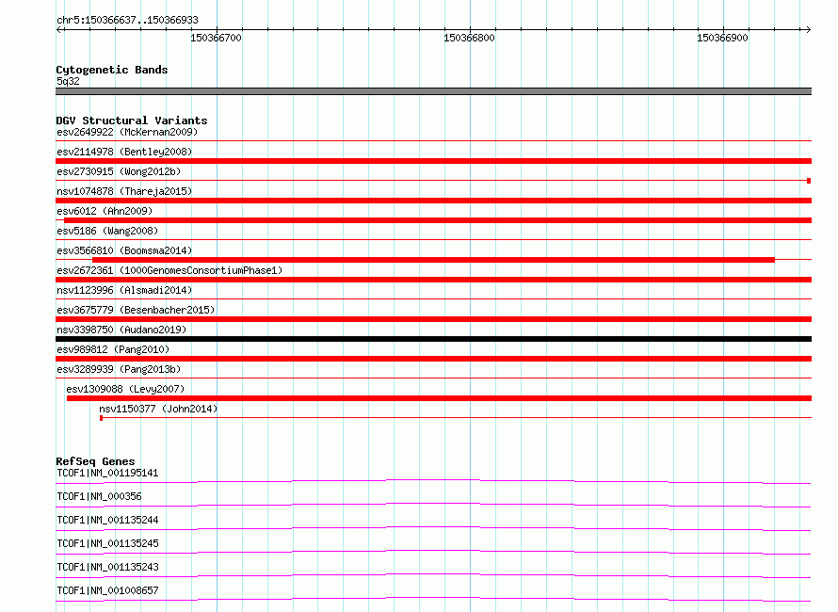Select the gray 5q32 cytogenetic band bar

pos(433,91)
